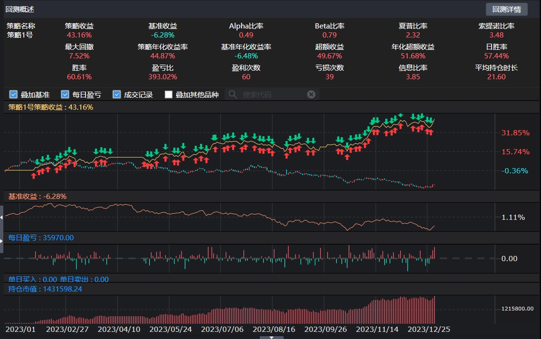Click the 基准收益 chart panel label
Screen dimensions: 541x339
click(38, 196)
